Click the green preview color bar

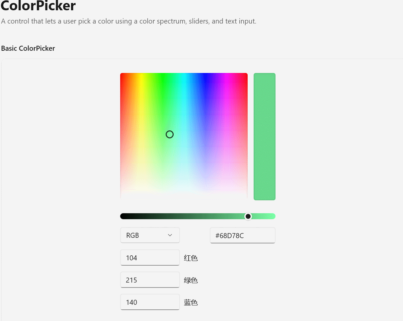point(265,137)
